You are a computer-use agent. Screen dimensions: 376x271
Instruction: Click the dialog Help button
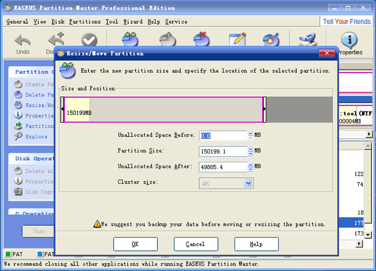(x=256, y=244)
